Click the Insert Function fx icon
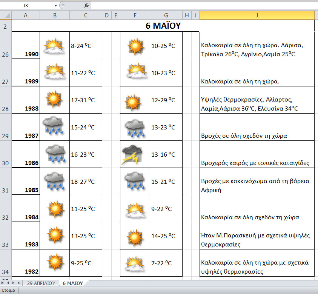Viewport: 318px width, 294px height. (x=86, y=5)
